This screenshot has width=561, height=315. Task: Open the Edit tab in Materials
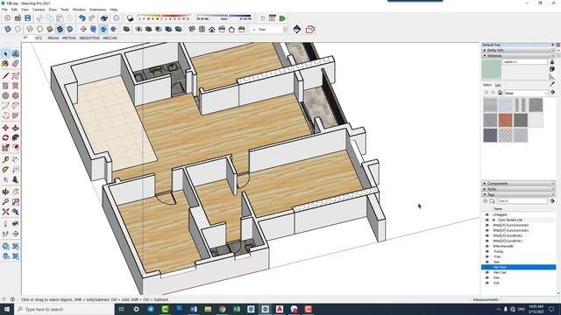[498, 85]
